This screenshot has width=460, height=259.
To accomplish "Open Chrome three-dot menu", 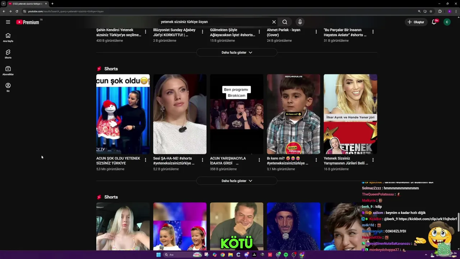I will tap(456, 11).
